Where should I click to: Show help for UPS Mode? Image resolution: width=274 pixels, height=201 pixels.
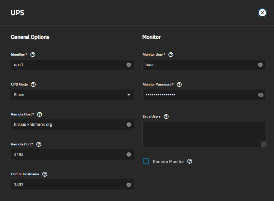[x=33, y=84]
